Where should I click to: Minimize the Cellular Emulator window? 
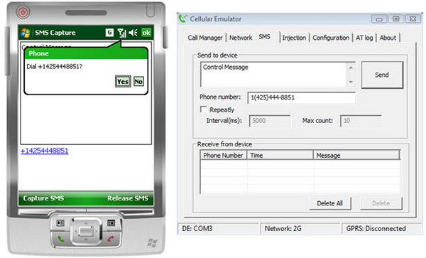[x=379, y=19]
